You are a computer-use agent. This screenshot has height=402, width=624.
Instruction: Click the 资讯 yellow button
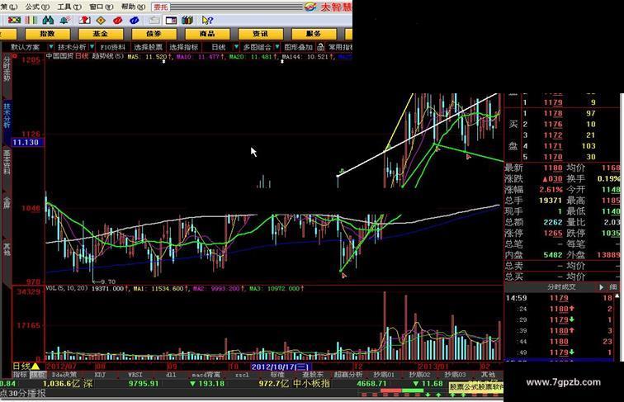[x=261, y=34]
